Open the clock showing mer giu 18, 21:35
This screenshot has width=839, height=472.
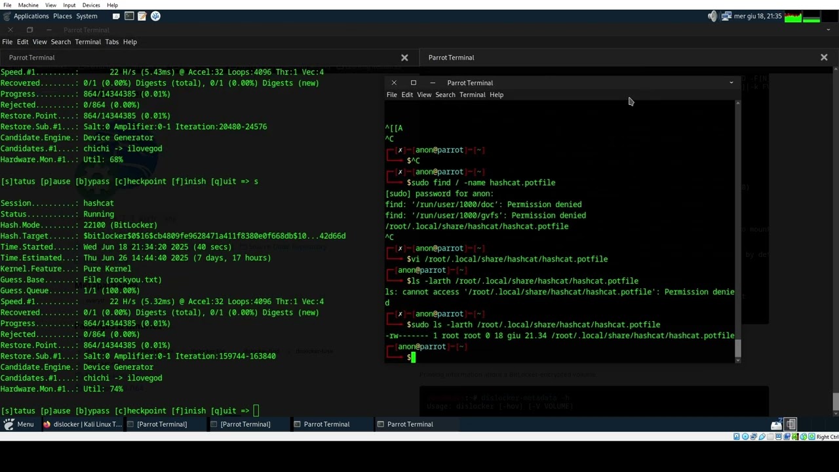point(758,16)
